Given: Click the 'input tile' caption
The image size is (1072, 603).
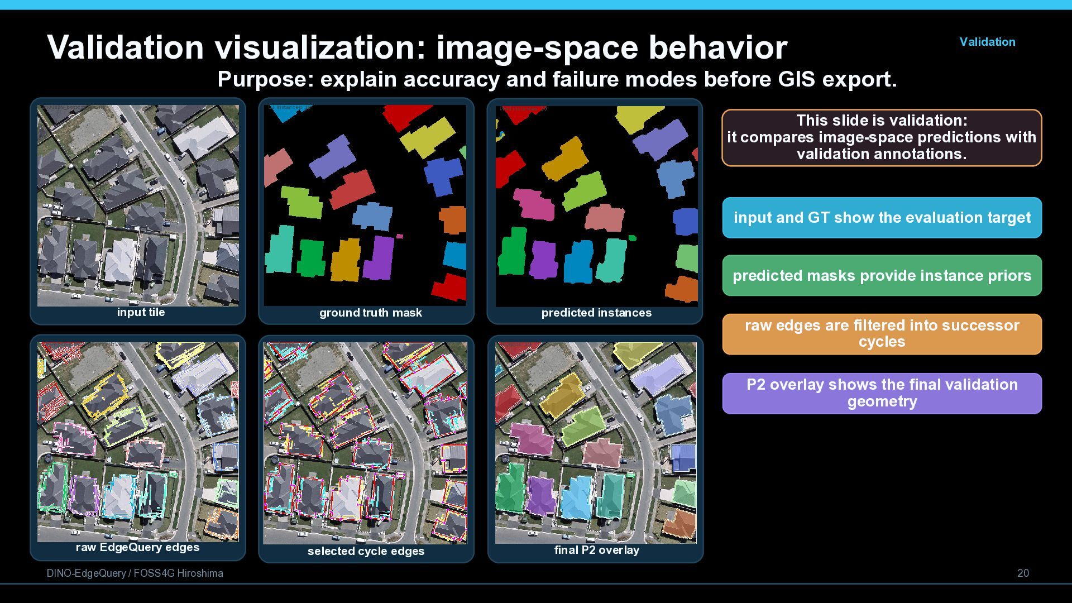Looking at the screenshot, I should coord(141,313).
